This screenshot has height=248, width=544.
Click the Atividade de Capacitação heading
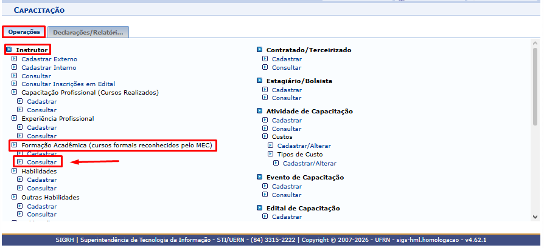click(310, 112)
